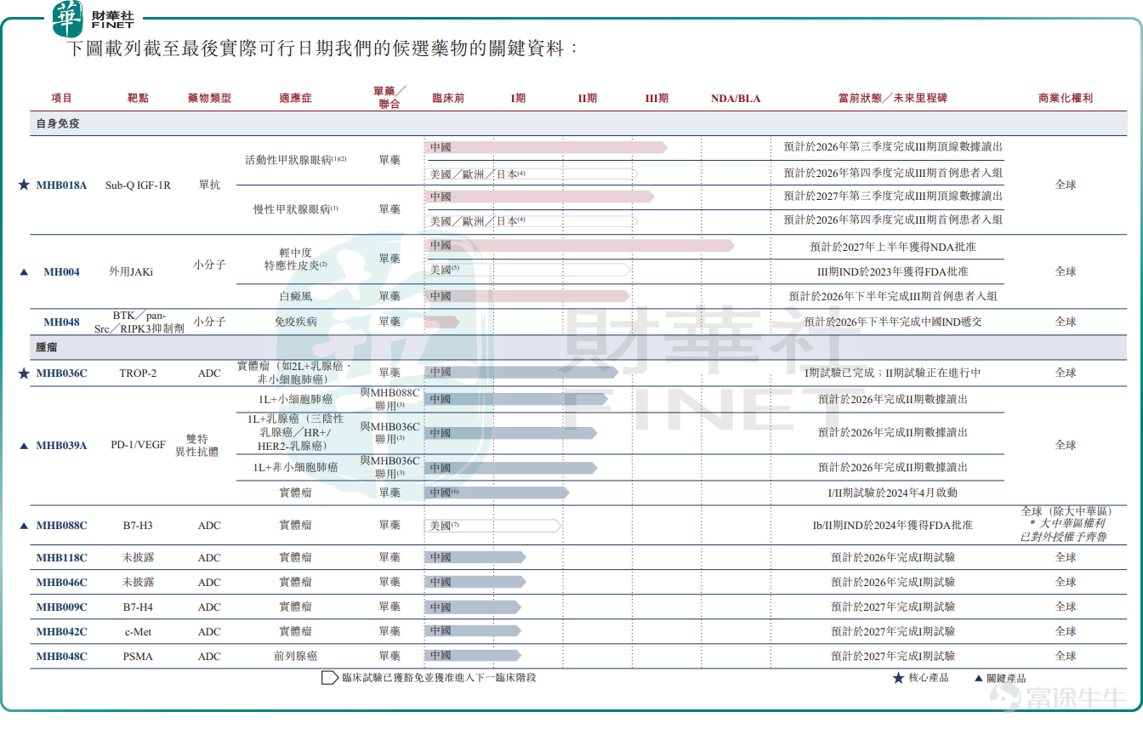Screen dimensions: 1143x729
Task: Click the MHB118C project name
Action: pos(62,558)
